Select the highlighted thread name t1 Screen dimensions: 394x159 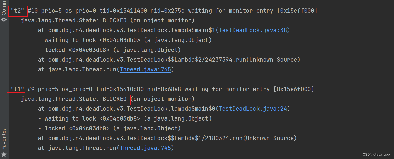(16, 89)
